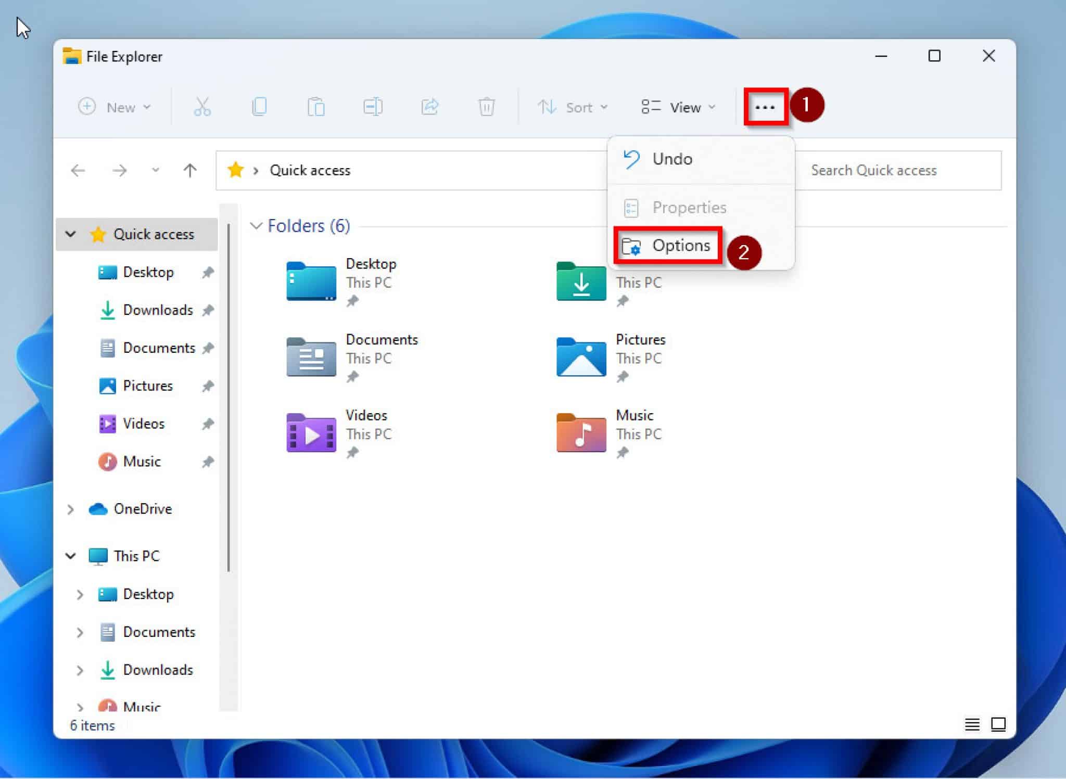Select the Cut icon in the toolbar
This screenshot has width=1066, height=779.
201,107
